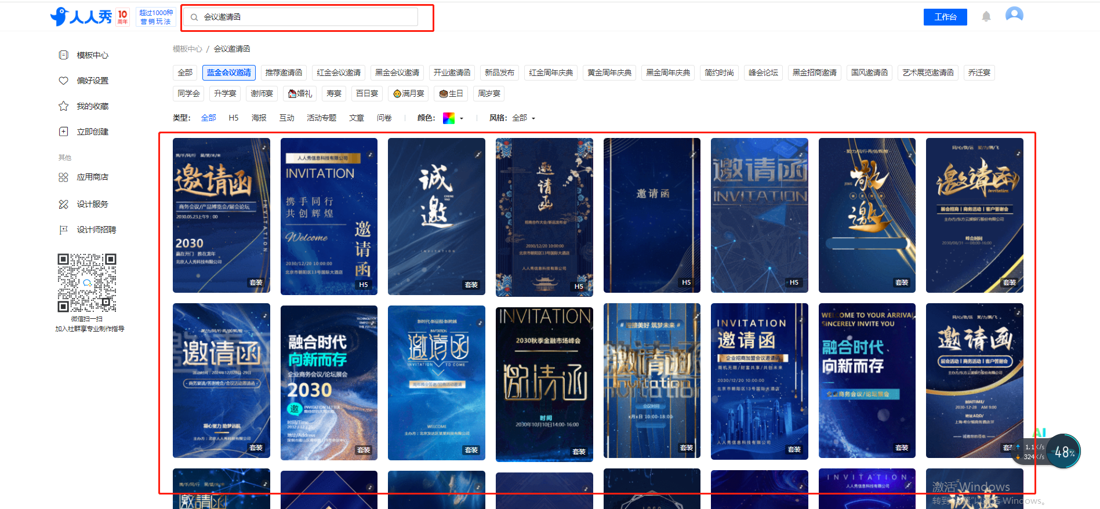The height and width of the screenshot is (509, 1100).
Task: Select the 同学会 tag
Action: point(188,93)
